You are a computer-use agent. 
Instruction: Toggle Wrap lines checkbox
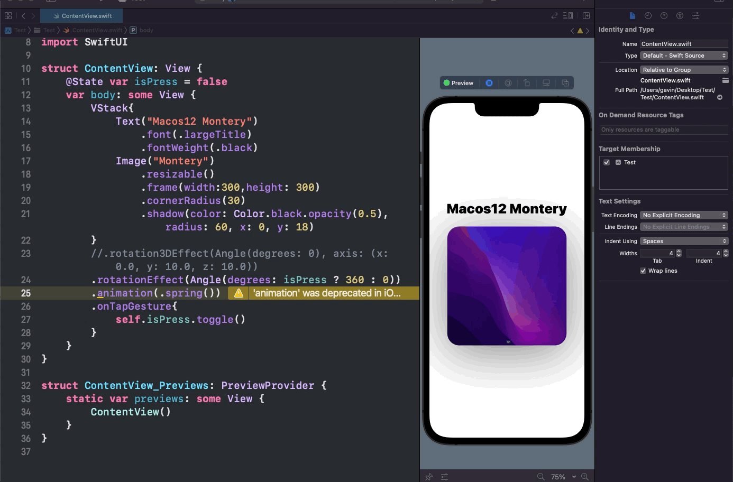pyautogui.click(x=643, y=271)
